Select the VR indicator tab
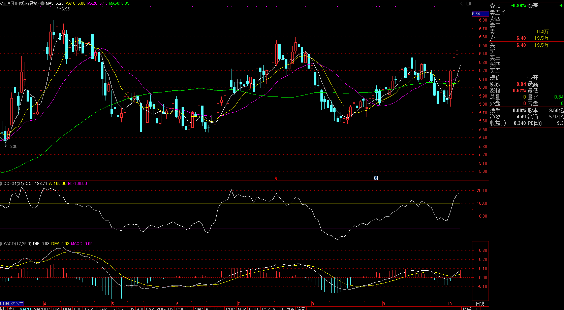 point(121,308)
